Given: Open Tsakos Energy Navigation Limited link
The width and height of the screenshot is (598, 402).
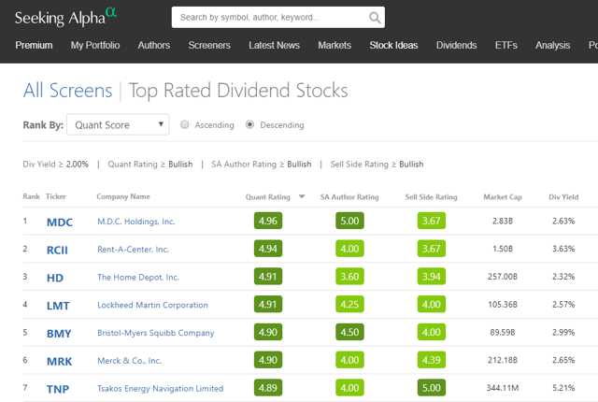Looking at the screenshot, I should point(160,389).
